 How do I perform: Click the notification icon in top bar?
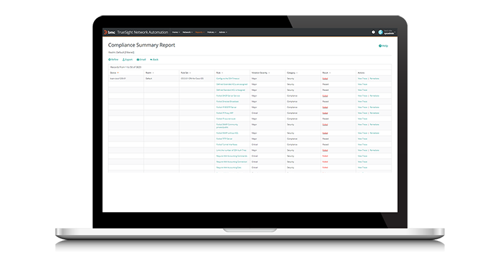(x=373, y=31)
